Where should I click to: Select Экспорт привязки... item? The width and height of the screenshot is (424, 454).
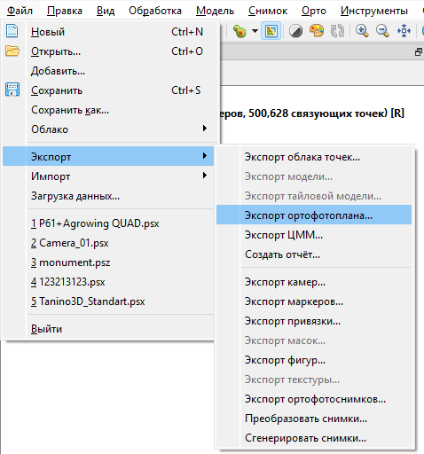[314, 321]
